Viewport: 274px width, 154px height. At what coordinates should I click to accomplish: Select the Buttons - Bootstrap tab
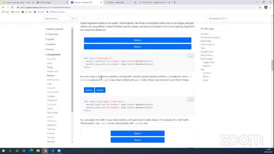point(86,3)
